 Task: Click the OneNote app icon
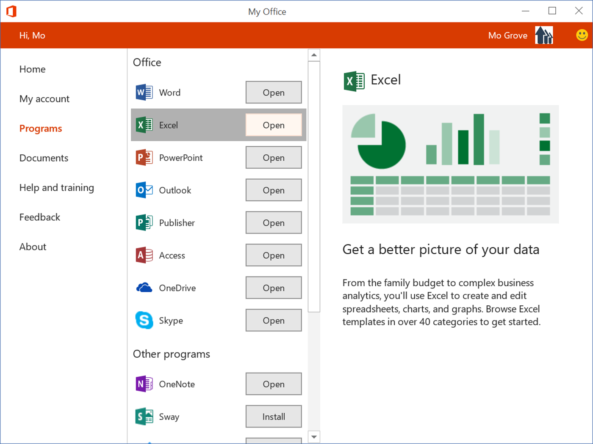click(144, 384)
